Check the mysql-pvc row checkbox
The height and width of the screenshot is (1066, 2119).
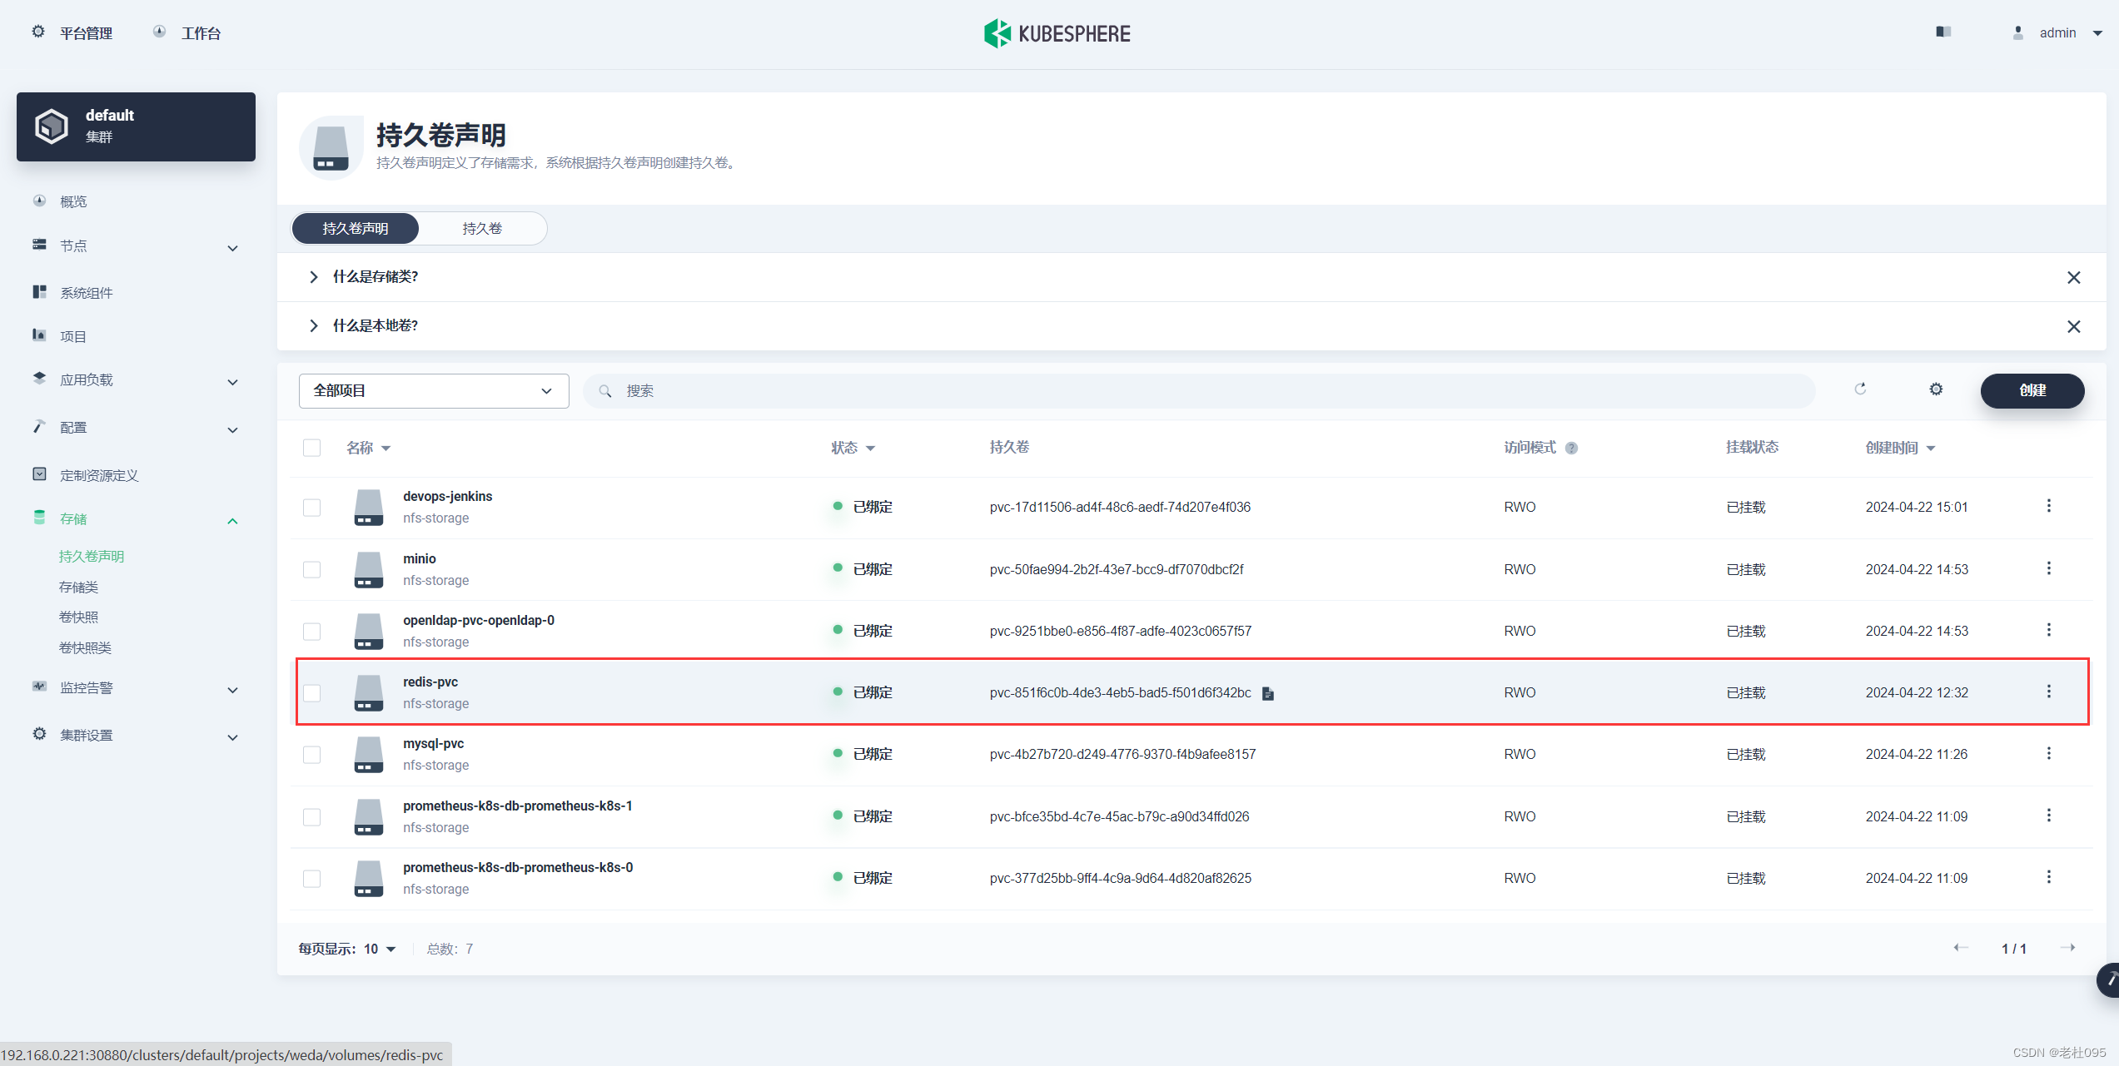point(311,755)
